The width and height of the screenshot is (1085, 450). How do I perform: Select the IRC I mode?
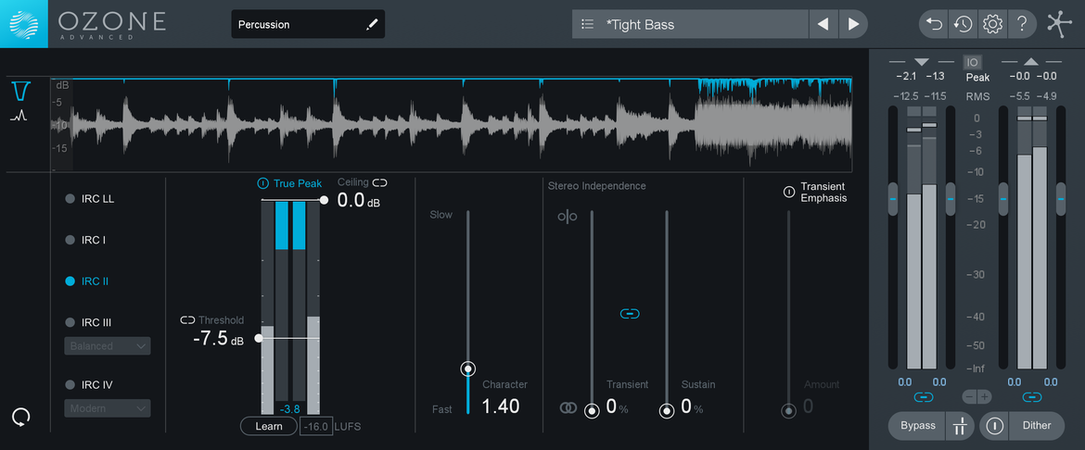[85, 241]
